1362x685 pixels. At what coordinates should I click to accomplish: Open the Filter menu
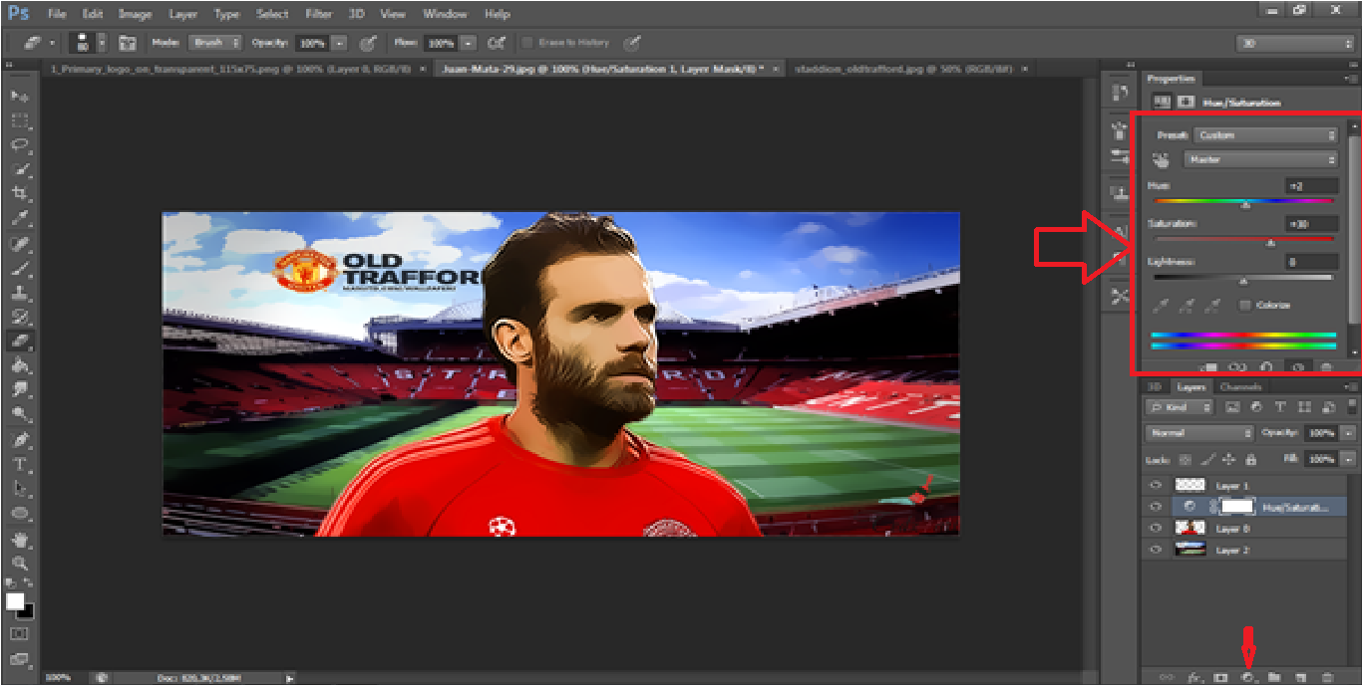pos(319,14)
